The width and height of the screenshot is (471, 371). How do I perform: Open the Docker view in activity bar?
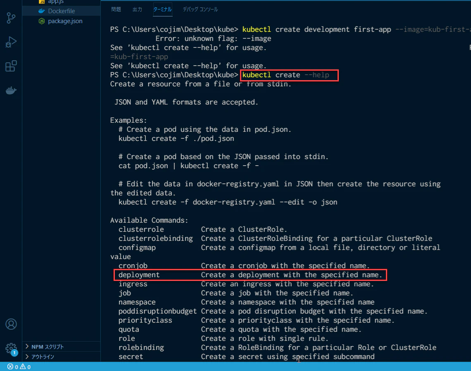(x=11, y=90)
